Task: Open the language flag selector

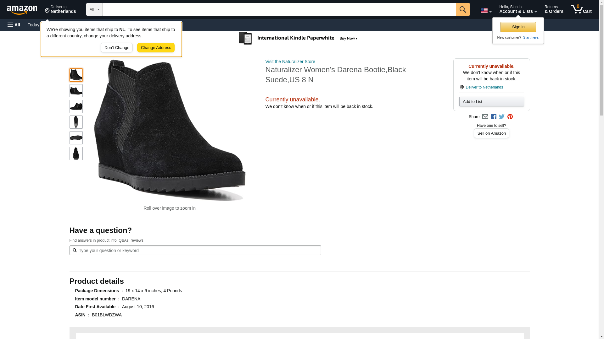Action: 486,11
